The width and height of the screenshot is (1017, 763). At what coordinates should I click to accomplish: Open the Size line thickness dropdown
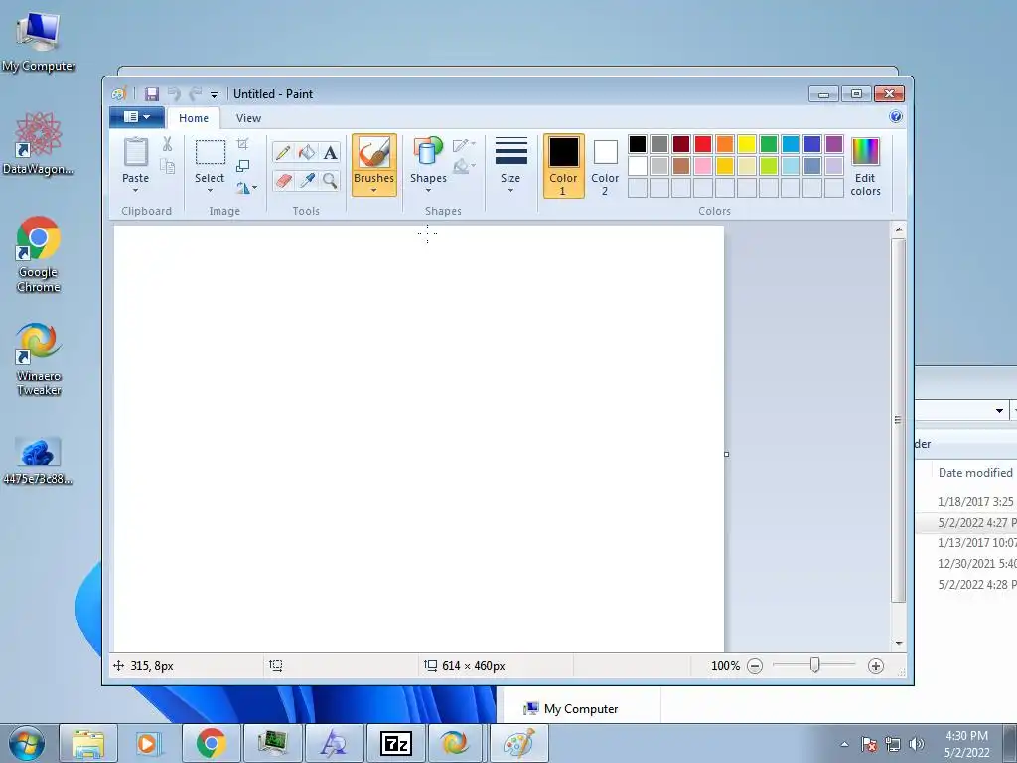pos(510,166)
